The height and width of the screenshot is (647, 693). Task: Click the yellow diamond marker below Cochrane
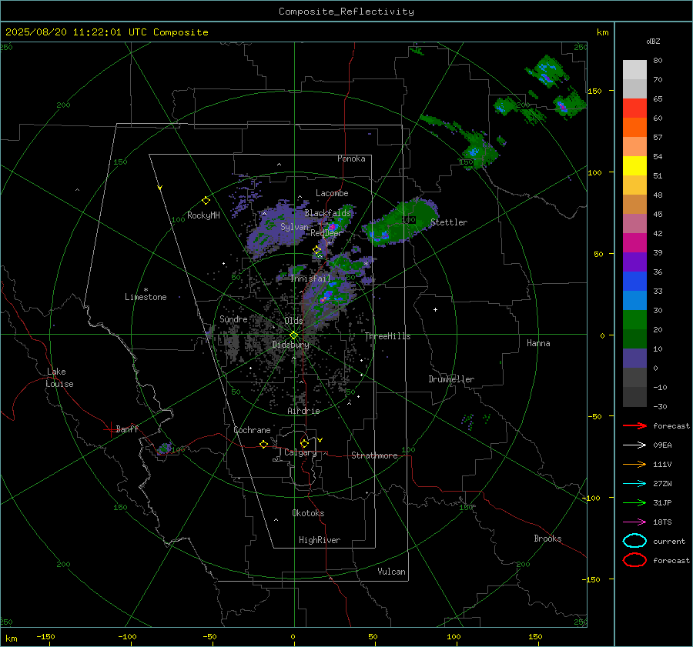point(263,445)
